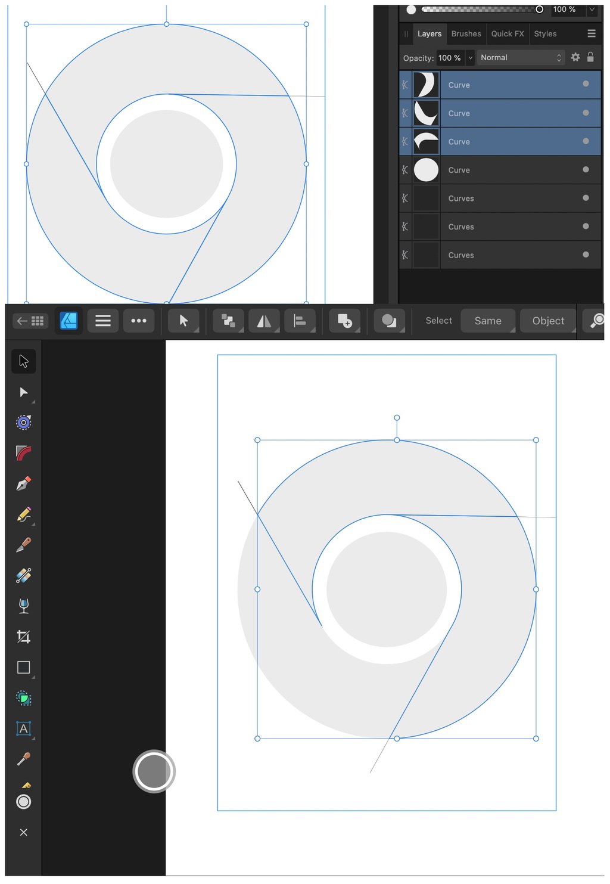Click the pointer icon in the top toolbar
Image resolution: width=610 pixels, height=884 pixels.
183,321
